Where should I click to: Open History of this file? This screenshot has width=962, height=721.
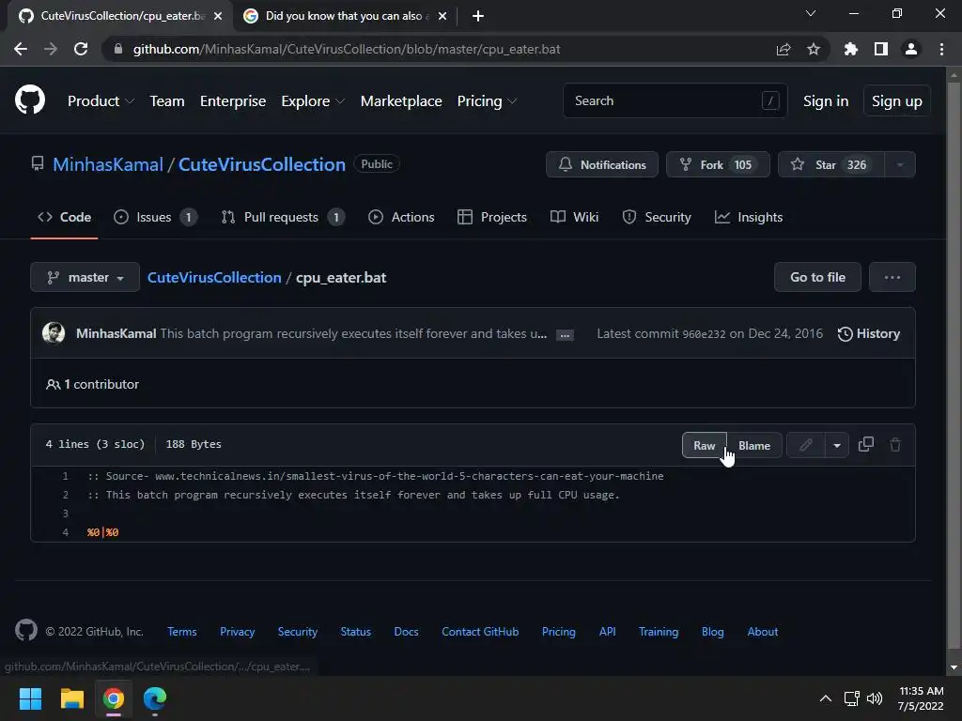[869, 333]
